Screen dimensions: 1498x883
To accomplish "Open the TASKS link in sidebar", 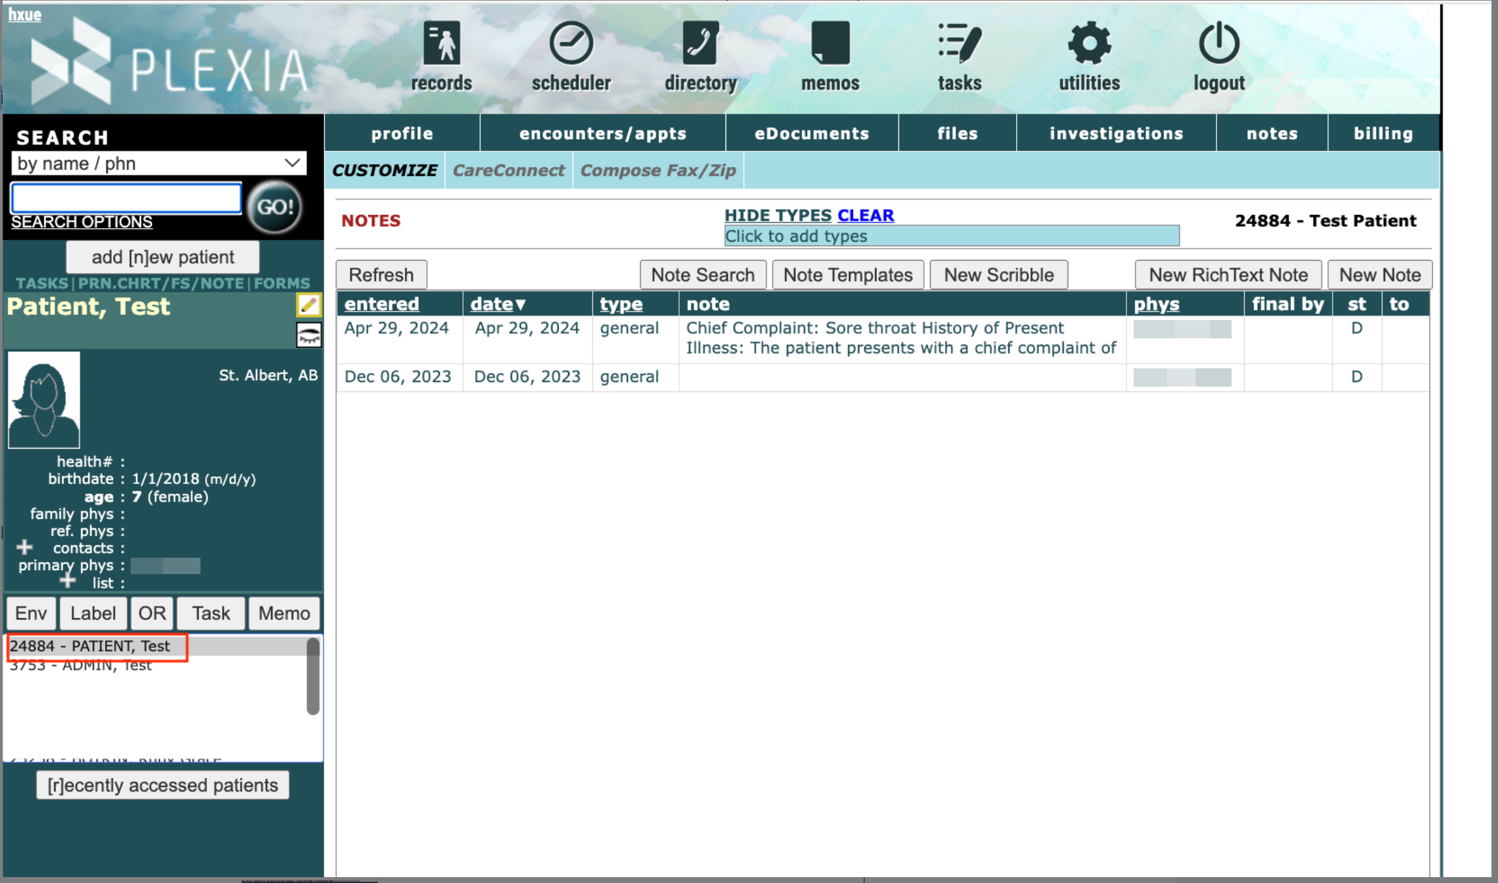I will [42, 283].
